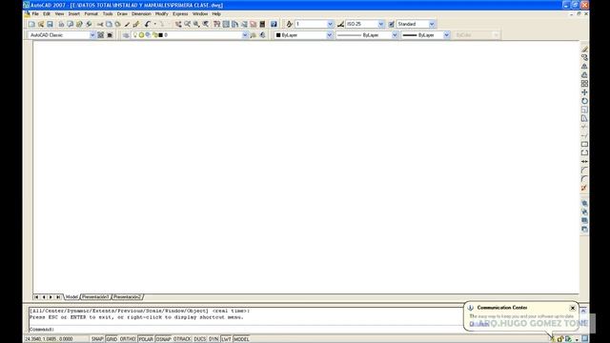This screenshot has height=343, width=610.
Task: Click the Paste icon
Action: coord(118,24)
